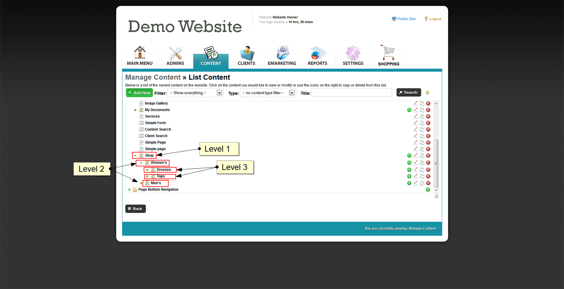Open the content Type filter dropdown
This screenshot has width=564, height=289.
click(x=268, y=93)
